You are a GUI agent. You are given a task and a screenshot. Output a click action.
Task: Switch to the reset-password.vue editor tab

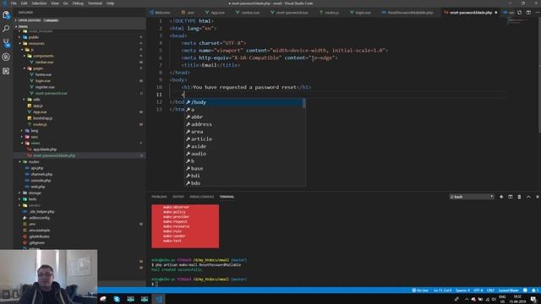tap(290, 13)
